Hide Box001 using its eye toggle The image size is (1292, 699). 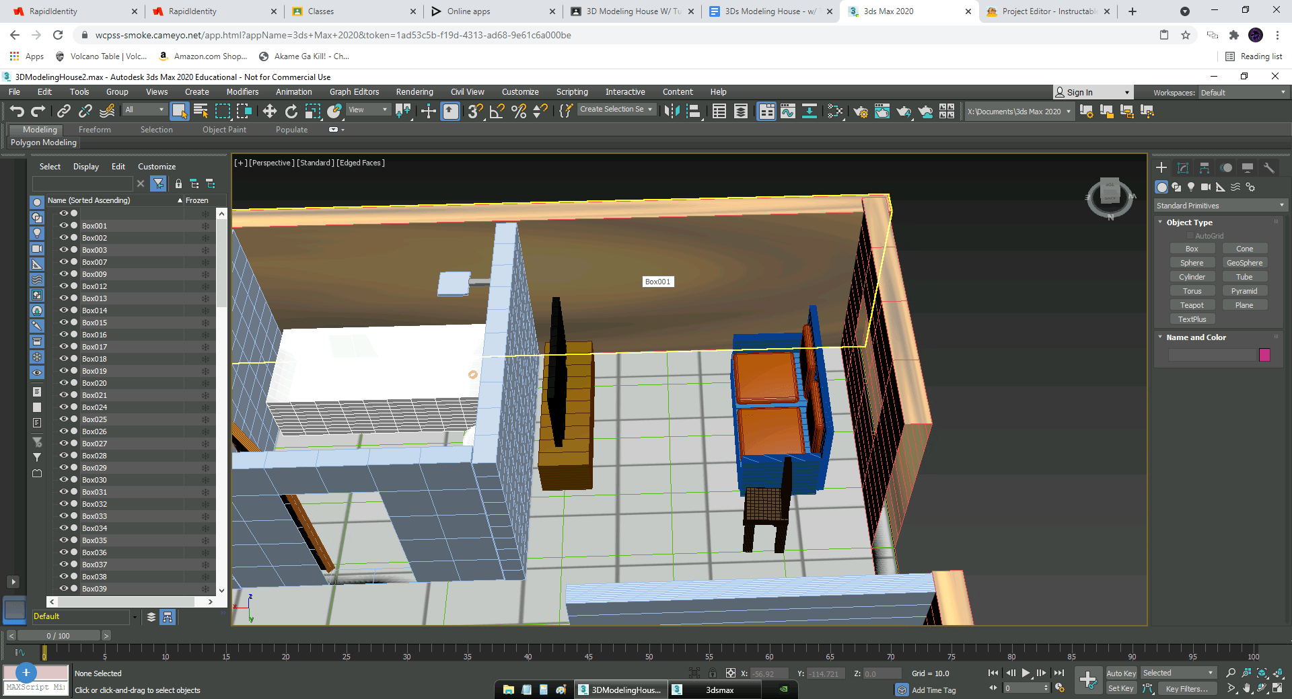(x=63, y=226)
